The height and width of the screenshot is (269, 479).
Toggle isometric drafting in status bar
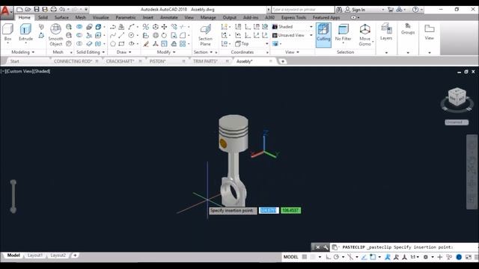(x=350, y=257)
